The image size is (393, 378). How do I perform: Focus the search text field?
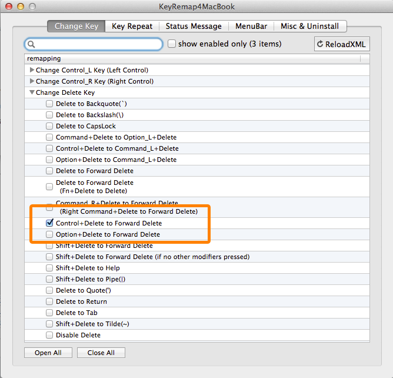click(98, 44)
